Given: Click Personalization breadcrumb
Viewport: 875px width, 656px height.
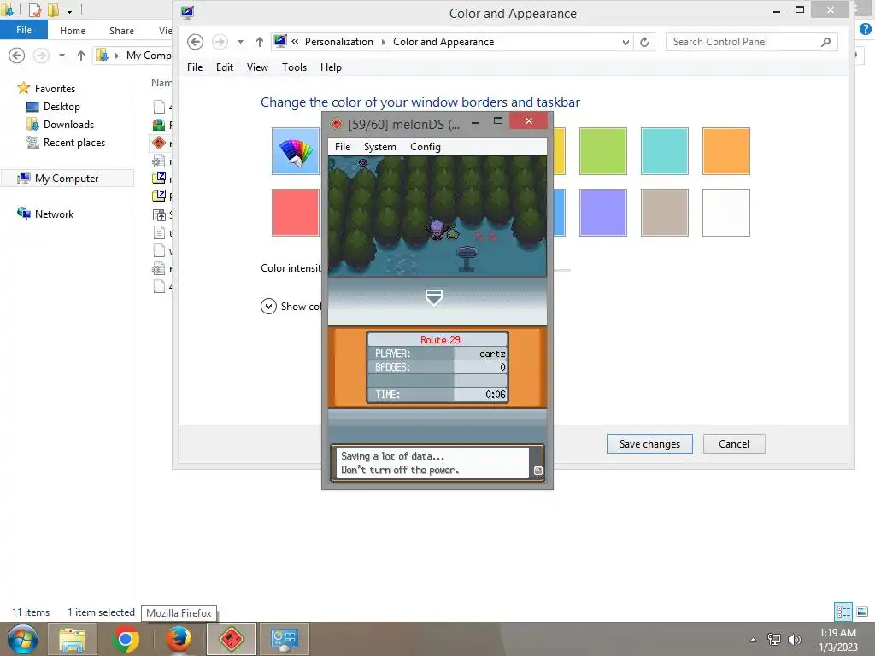Looking at the screenshot, I should pyautogui.click(x=338, y=42).
